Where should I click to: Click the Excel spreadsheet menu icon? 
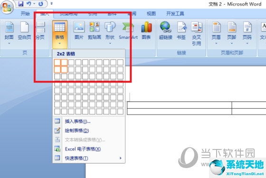point(57,149)
